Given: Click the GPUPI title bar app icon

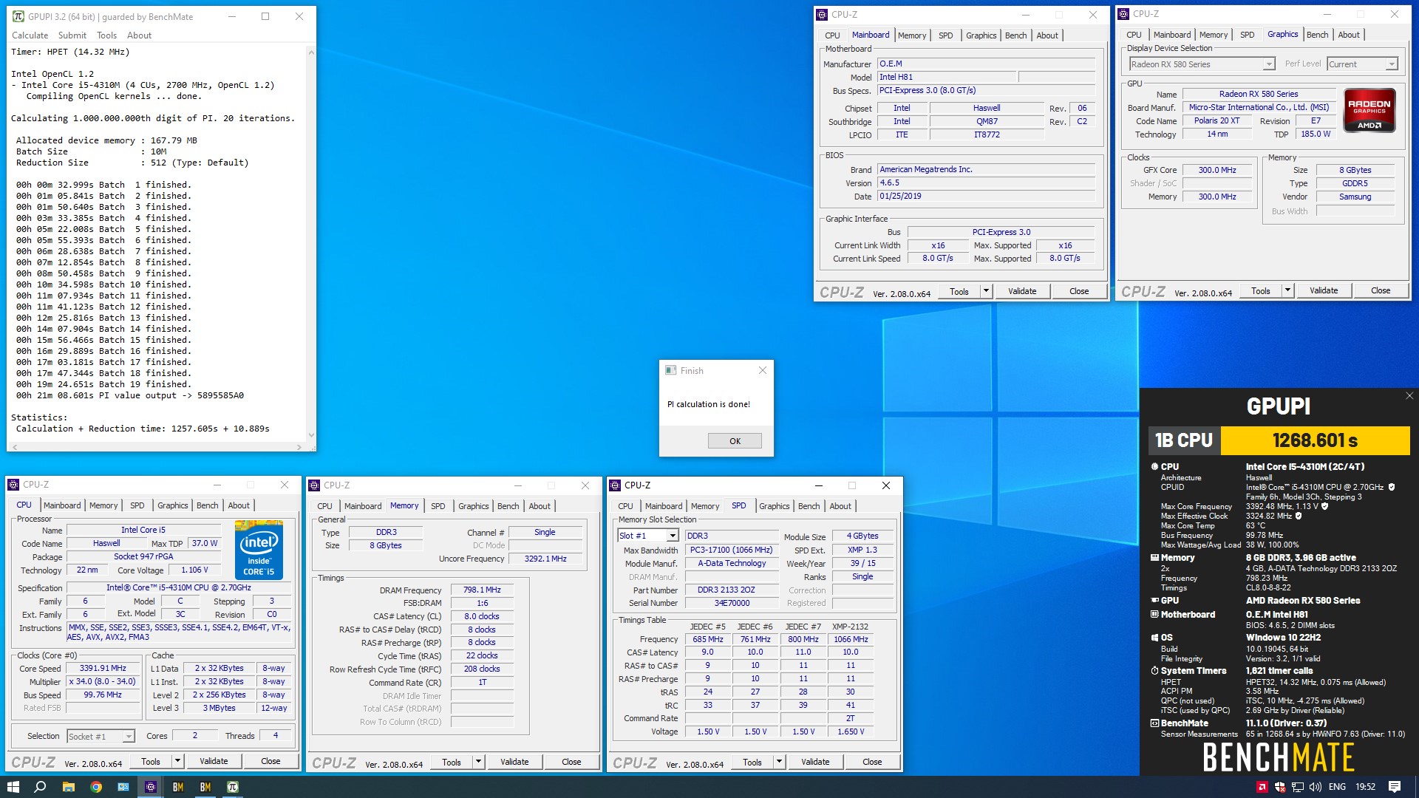Looking at the screenshot, I should (x=18, y=16).
